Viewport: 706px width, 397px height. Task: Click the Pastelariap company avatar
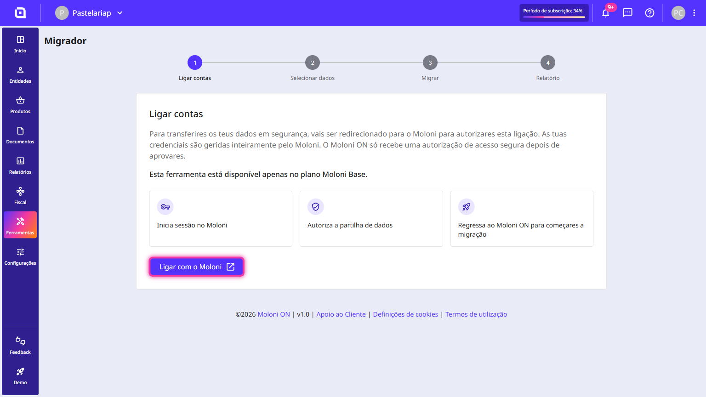click(x=62, y=13)
